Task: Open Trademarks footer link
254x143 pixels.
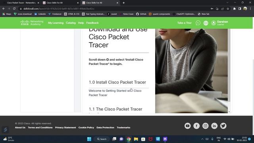Action: tap(123, 128)
